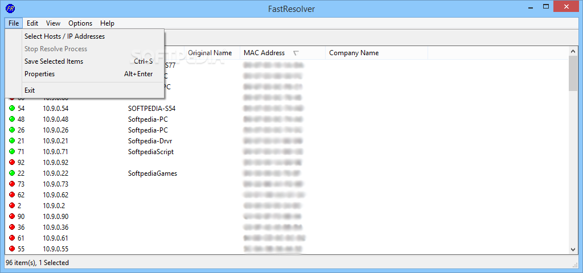Click the green status icon for host 48
The image size is (583, 273).
(x=12, y=119)
